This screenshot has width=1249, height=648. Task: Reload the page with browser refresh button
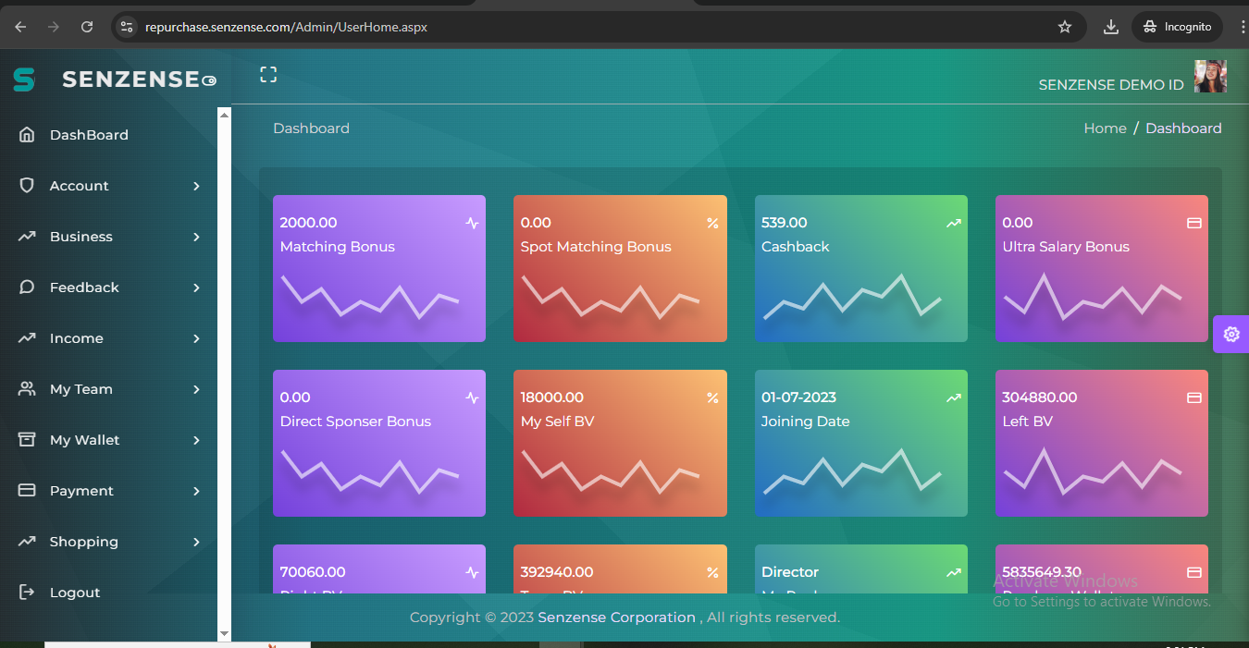87,27
